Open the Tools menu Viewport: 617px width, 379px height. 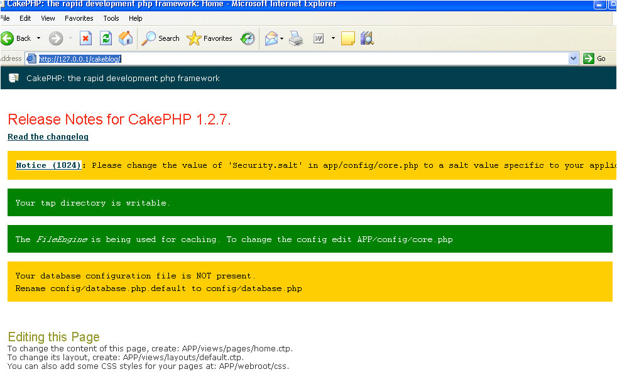click(x=111, y=18)
